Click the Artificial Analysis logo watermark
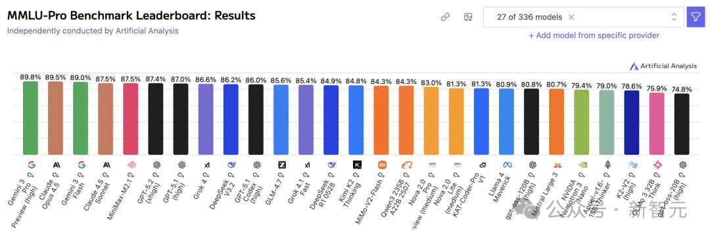Screen dimensions: 710x238 tap(663, 66)
